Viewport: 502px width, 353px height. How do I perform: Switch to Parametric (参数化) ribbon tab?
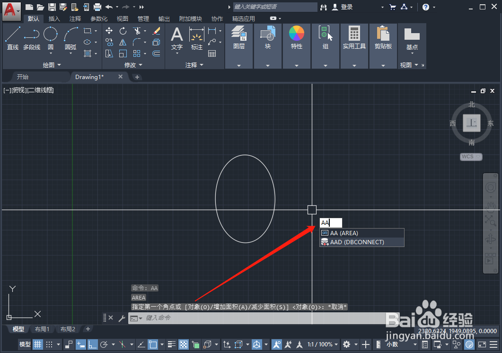[x=99, y=18]
